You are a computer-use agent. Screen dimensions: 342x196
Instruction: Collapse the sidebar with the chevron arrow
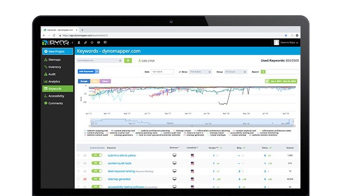tap(72, 42)
